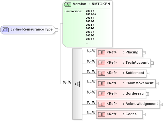Select the Jv-Ins-ReinsuranceType label

(x=32, y=29)
